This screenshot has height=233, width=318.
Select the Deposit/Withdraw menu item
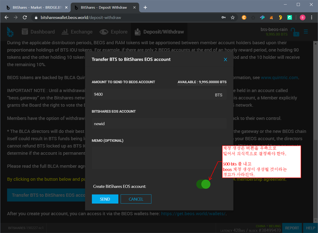click(159, 32)
